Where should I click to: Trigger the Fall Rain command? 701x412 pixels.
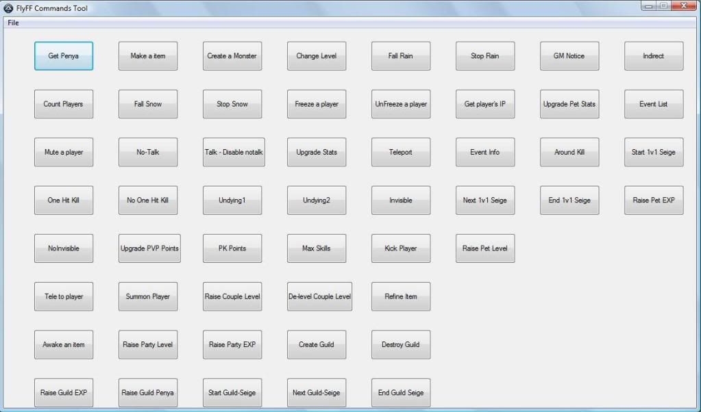click(x=401, y=56)
